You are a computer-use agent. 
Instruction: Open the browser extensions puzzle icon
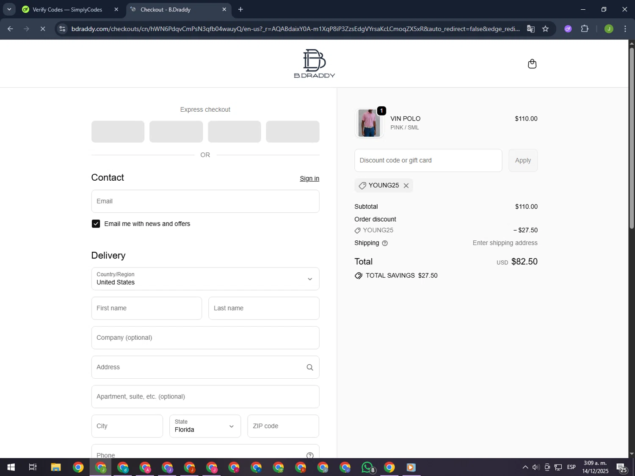click(585, 29)
